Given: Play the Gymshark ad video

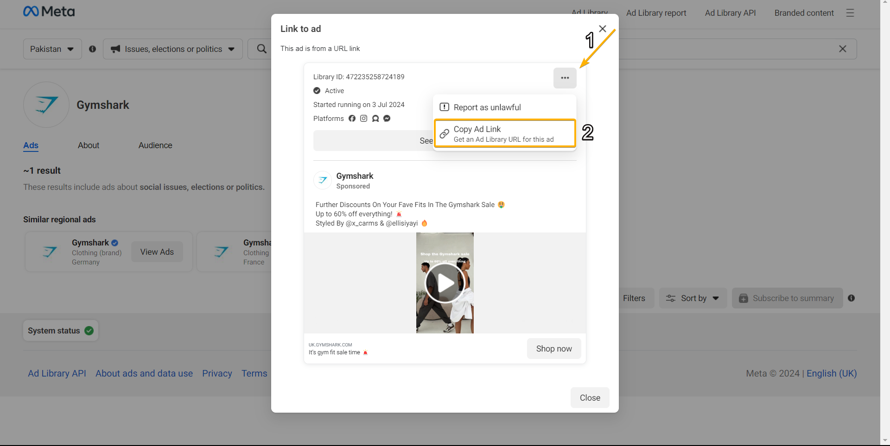Looking at the screenshot, I should click(445, 283).
